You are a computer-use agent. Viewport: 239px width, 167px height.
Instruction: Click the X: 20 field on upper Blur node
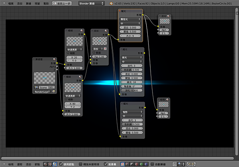pyautogui.click(x=74, y=57)
